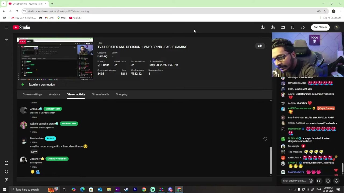The image size is (344, 193).
Task: Open Premiere Pro from the taskbar
Action: tap(135, 190)
